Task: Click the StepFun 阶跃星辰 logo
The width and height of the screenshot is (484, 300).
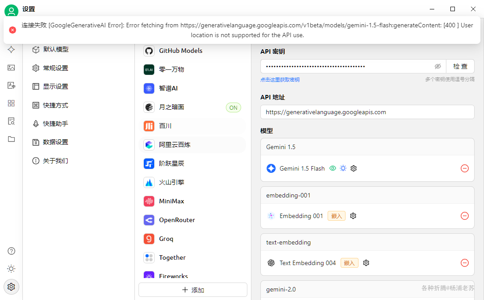Action: pos(149,163)
